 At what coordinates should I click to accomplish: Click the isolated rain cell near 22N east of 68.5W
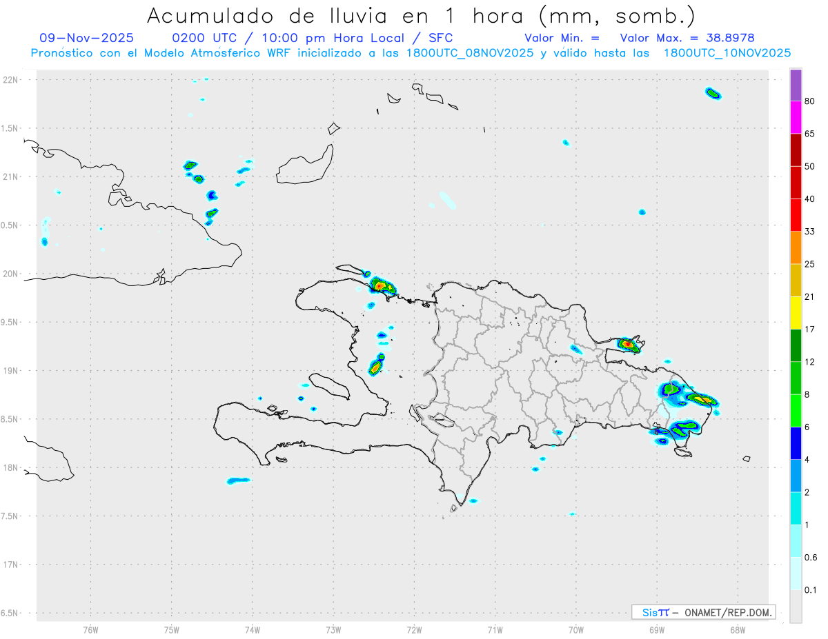tap(713, 93)
